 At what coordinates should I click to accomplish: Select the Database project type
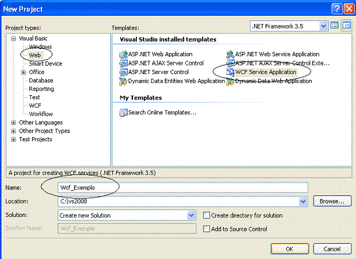pos(41,80)
